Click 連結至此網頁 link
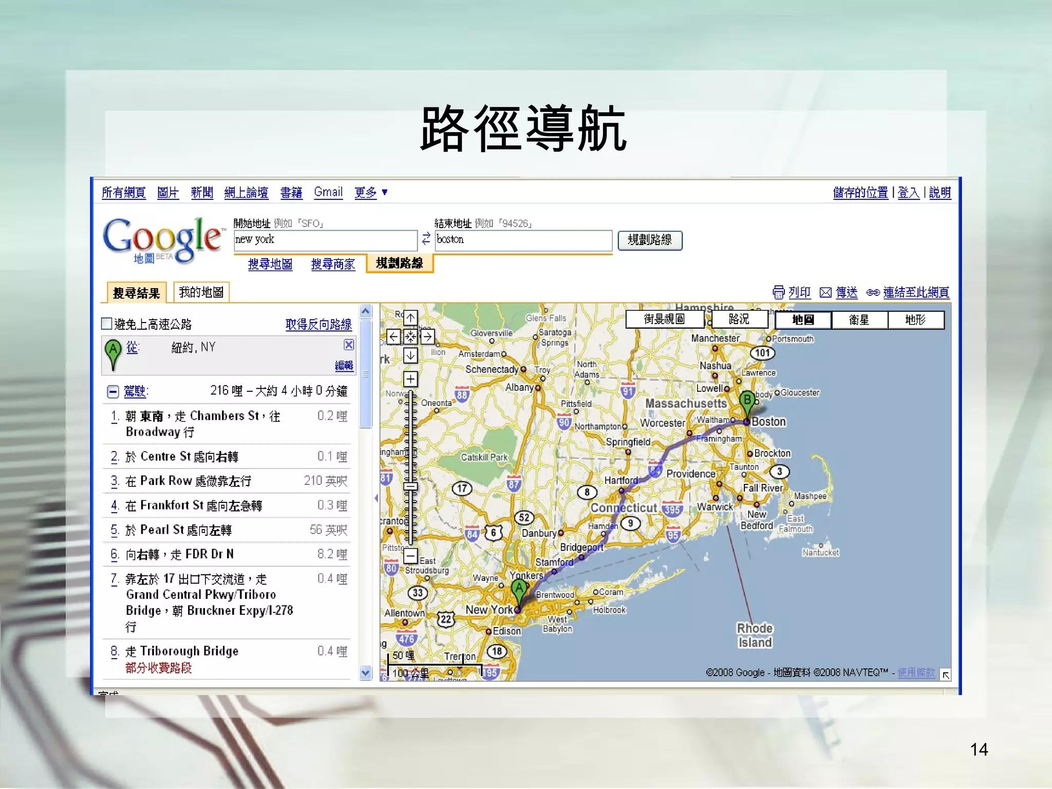 (x=916, y=292)
